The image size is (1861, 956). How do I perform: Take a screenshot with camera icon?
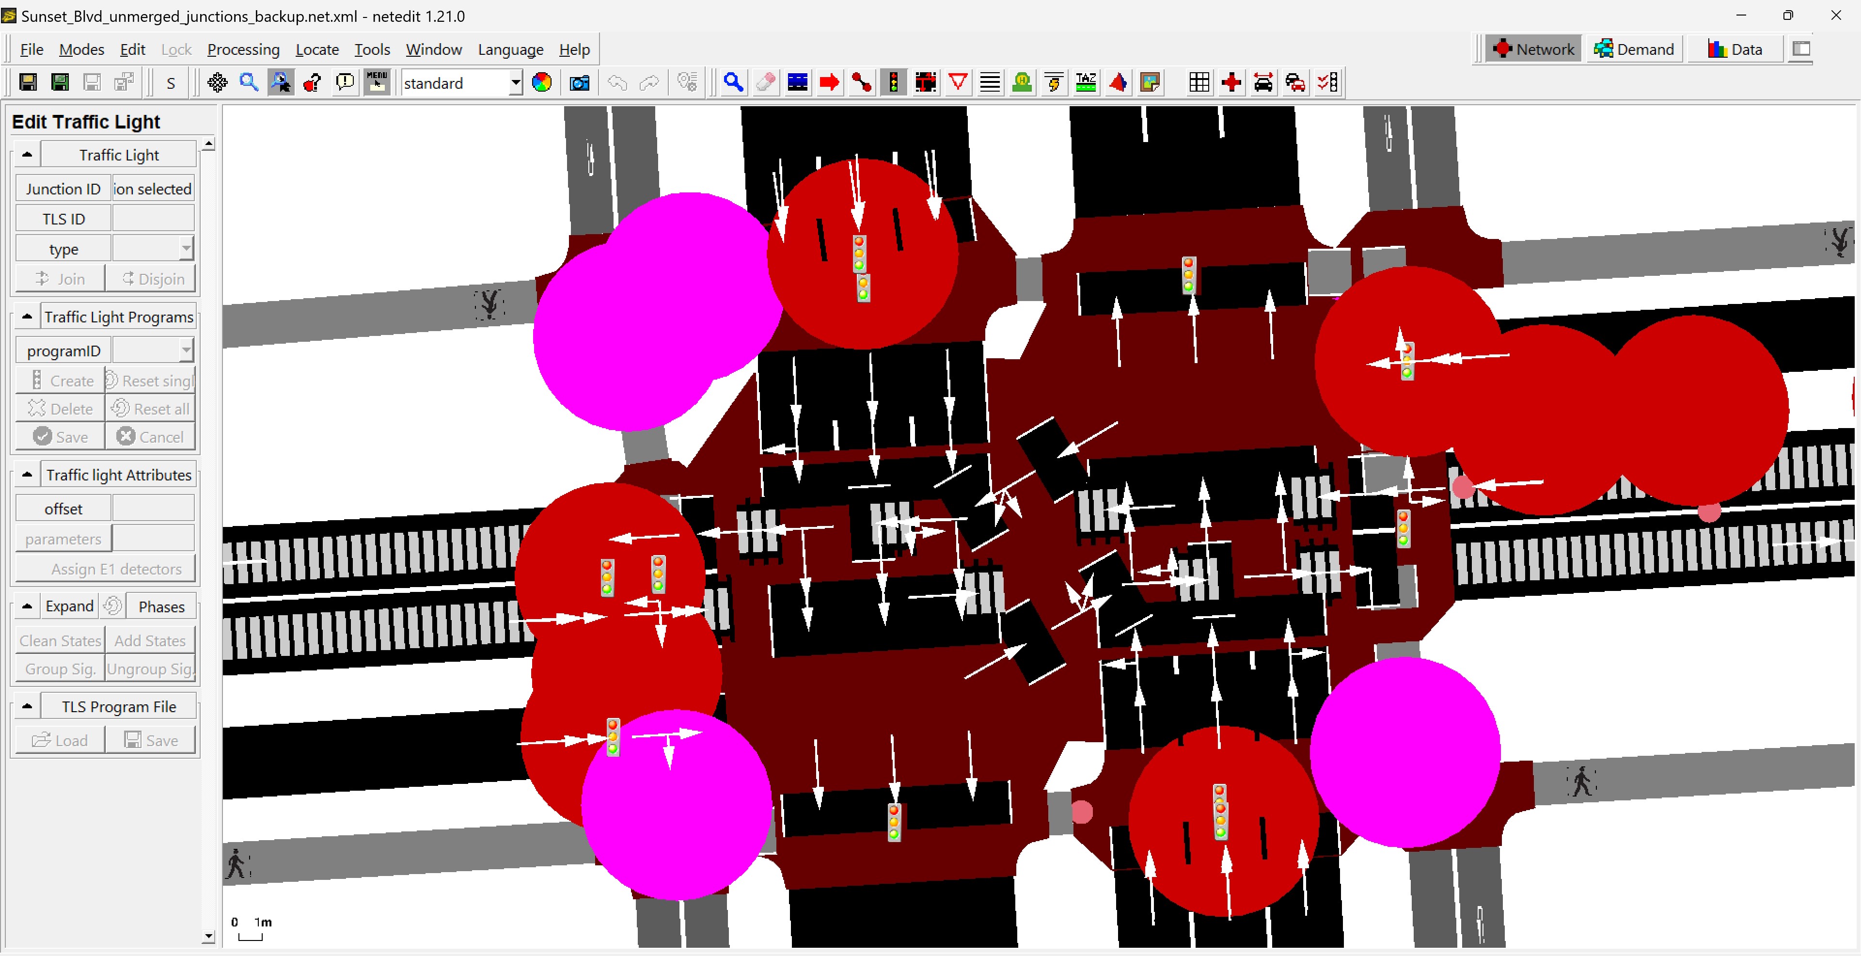coord(580,83)
